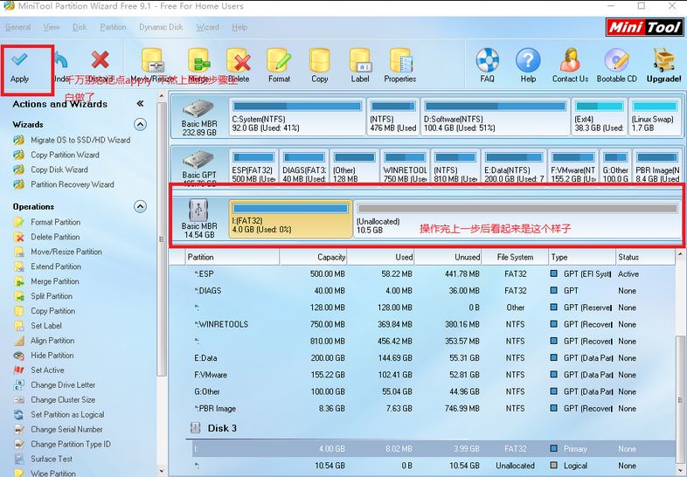
Task: Collapse the Operations section
Action: click(x=140, y=207)
